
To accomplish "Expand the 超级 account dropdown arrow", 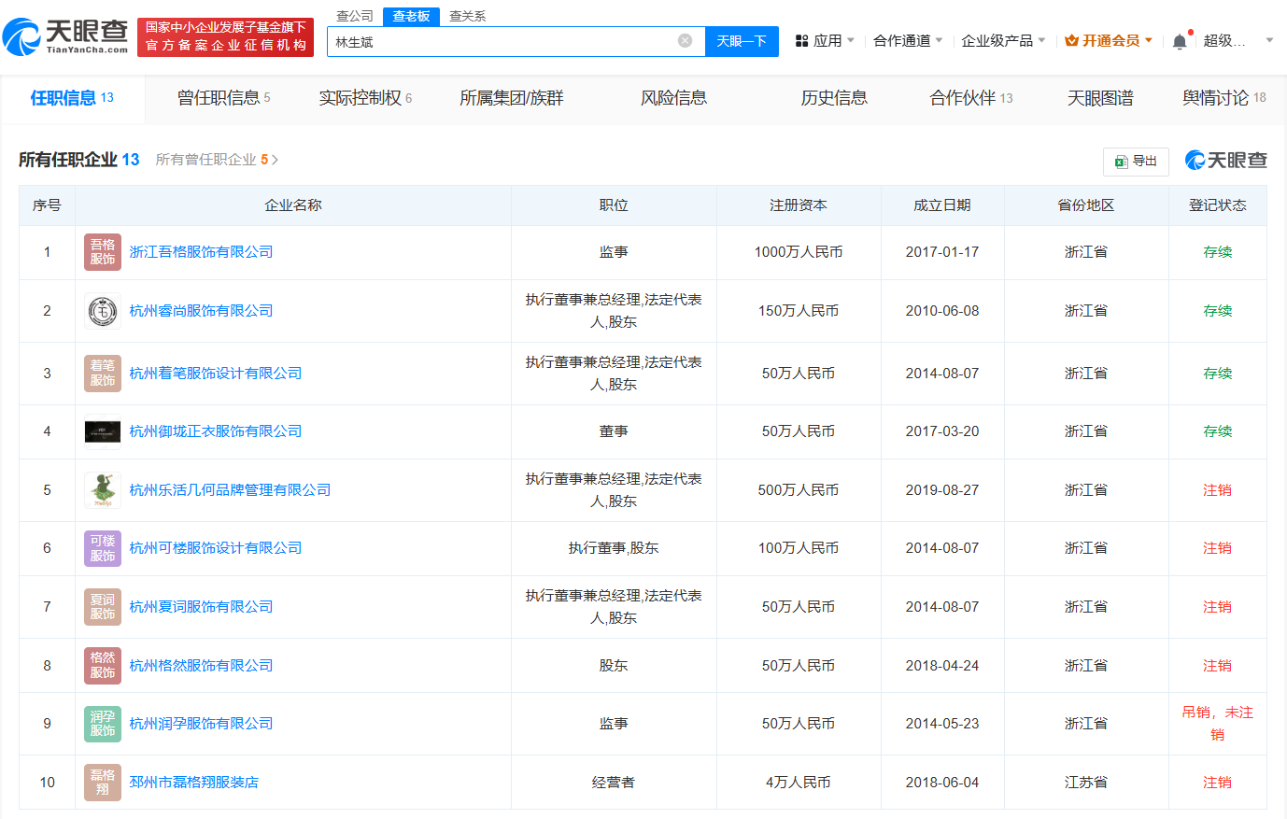I will [x=1268, y=40].
